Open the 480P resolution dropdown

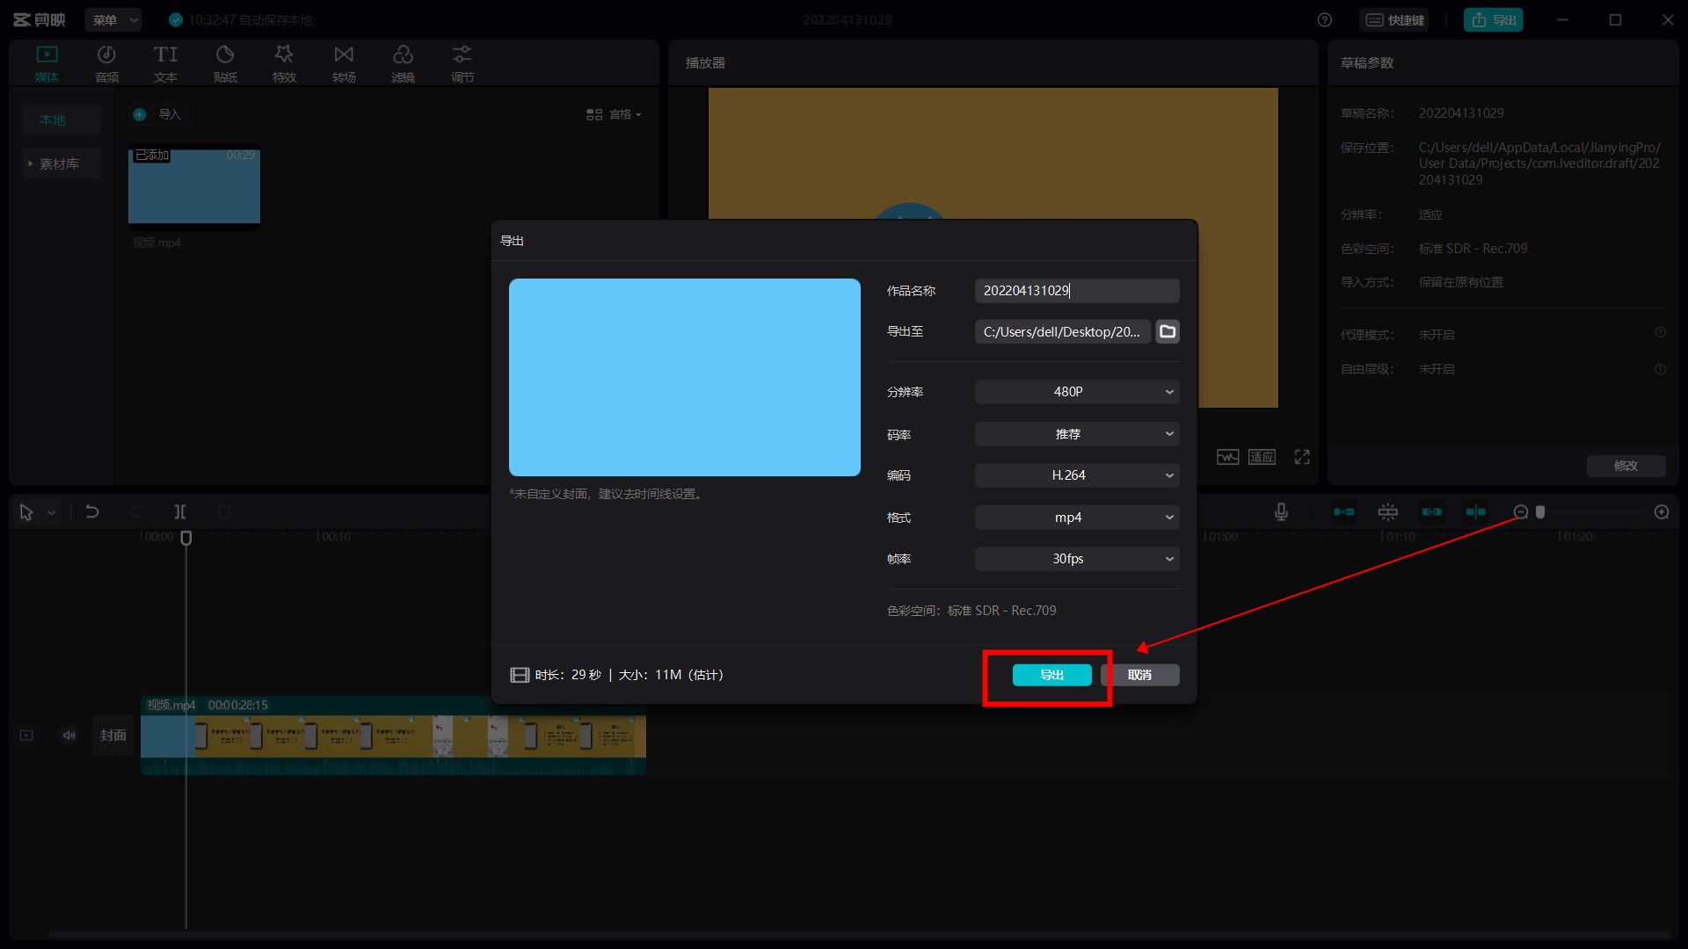[x=1076, y=392]
